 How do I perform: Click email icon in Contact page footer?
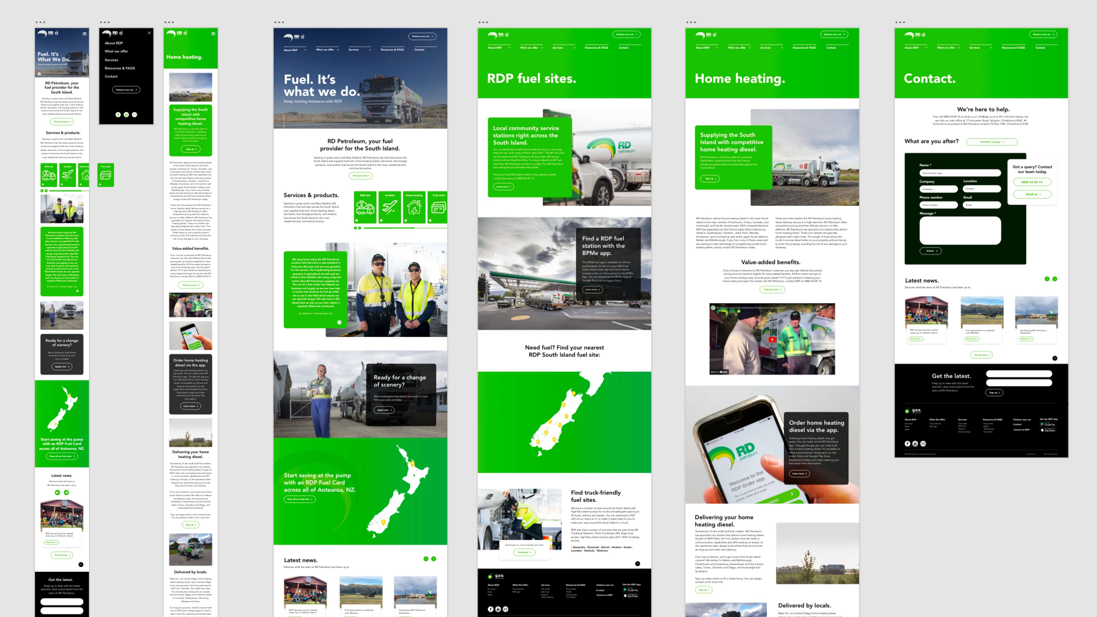[x=923, y=444]
